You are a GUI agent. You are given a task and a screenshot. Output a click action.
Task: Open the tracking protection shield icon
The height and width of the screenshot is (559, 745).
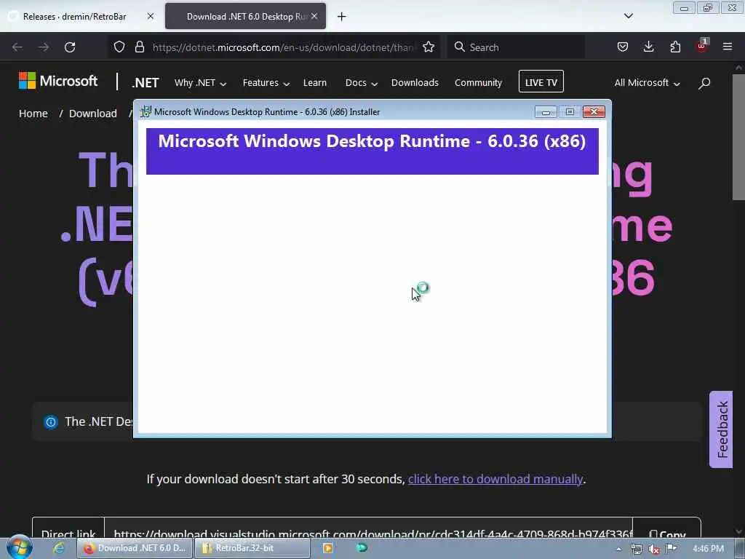tap(119, 47)
